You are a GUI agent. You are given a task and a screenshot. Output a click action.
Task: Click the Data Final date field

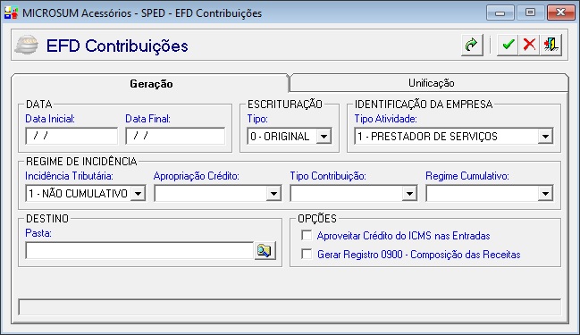(175, 136)
